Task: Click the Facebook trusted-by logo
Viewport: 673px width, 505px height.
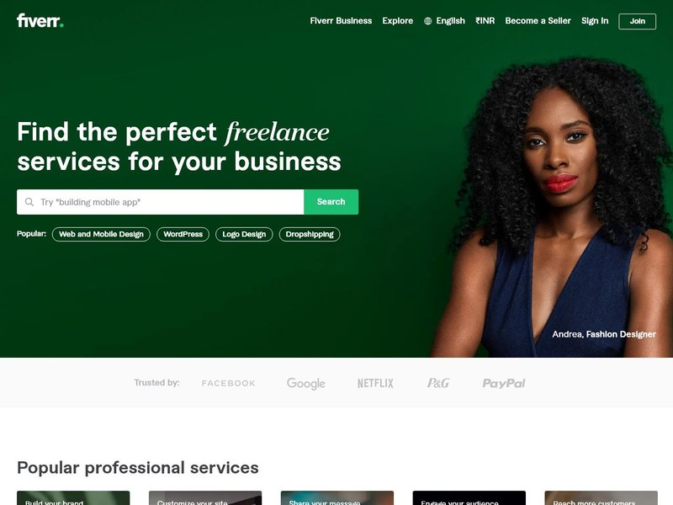Action: tap(228, 383)
